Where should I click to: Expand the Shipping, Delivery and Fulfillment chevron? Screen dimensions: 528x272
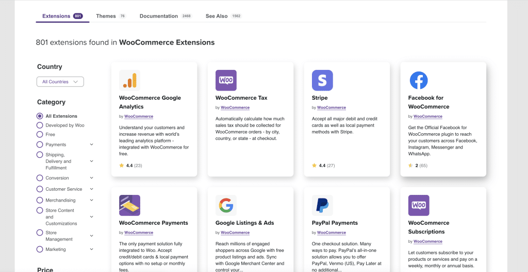92,161
